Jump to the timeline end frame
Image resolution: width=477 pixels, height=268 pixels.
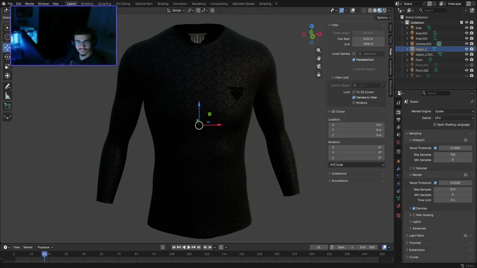coord(199,247)
